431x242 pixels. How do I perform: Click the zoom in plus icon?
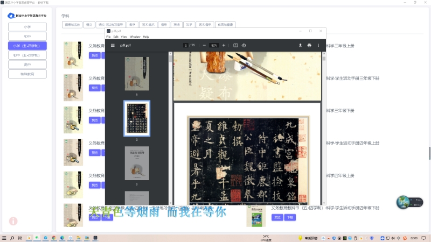click(x=224, y=46)
